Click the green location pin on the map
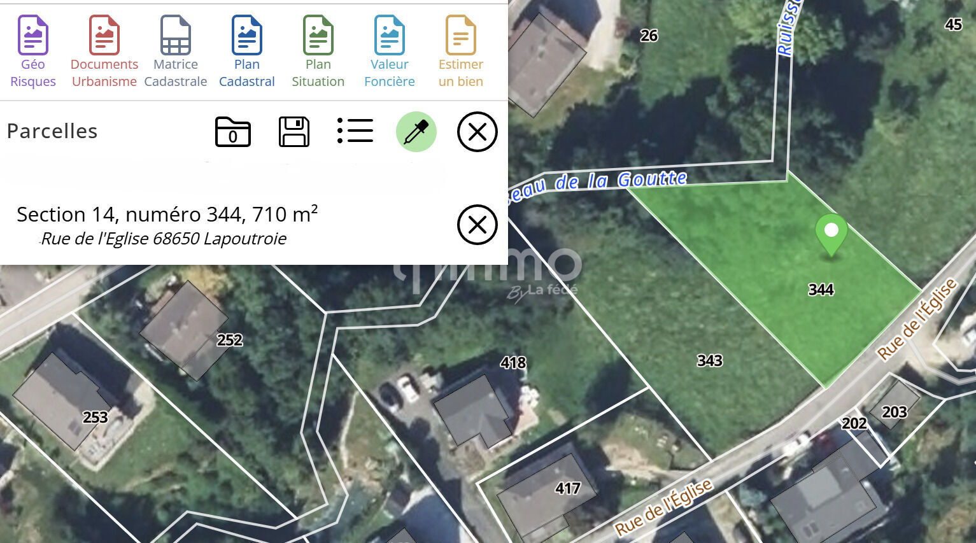The image size is (976, 543). pyautogui.click(x=831, y=232)
